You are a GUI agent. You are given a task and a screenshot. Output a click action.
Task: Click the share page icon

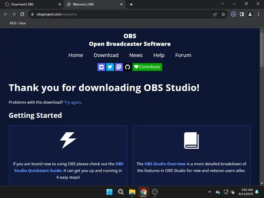215,14
